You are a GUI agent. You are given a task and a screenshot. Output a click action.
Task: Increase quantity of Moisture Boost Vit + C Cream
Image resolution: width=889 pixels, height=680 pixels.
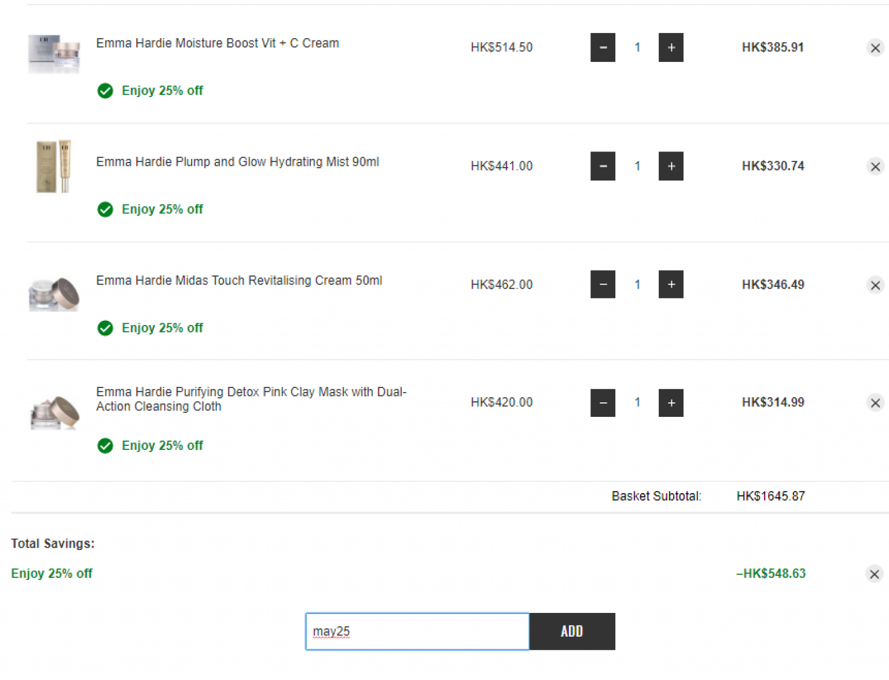[x=671, y=47]
